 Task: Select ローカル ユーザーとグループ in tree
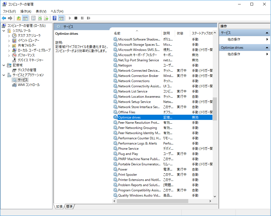tap(34, 50)
